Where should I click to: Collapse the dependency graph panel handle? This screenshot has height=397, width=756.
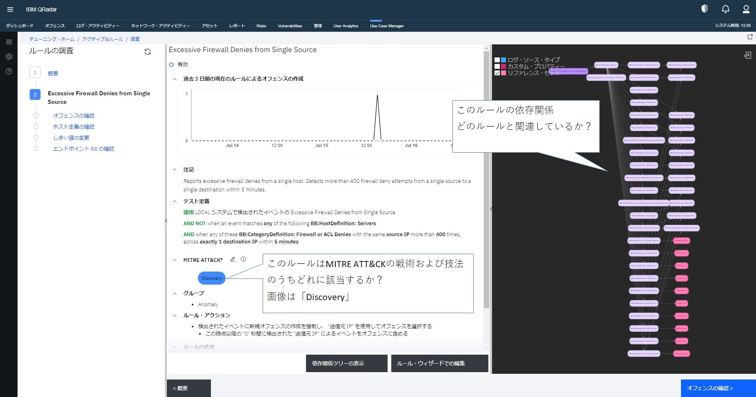pyautogui.click(x=491, y=209)
